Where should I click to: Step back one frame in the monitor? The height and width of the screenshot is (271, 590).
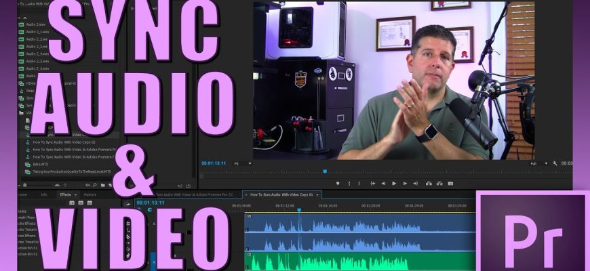tap(383, 183)
